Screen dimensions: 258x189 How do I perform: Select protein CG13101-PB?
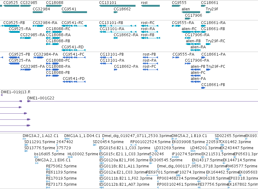tap(106, 57)
